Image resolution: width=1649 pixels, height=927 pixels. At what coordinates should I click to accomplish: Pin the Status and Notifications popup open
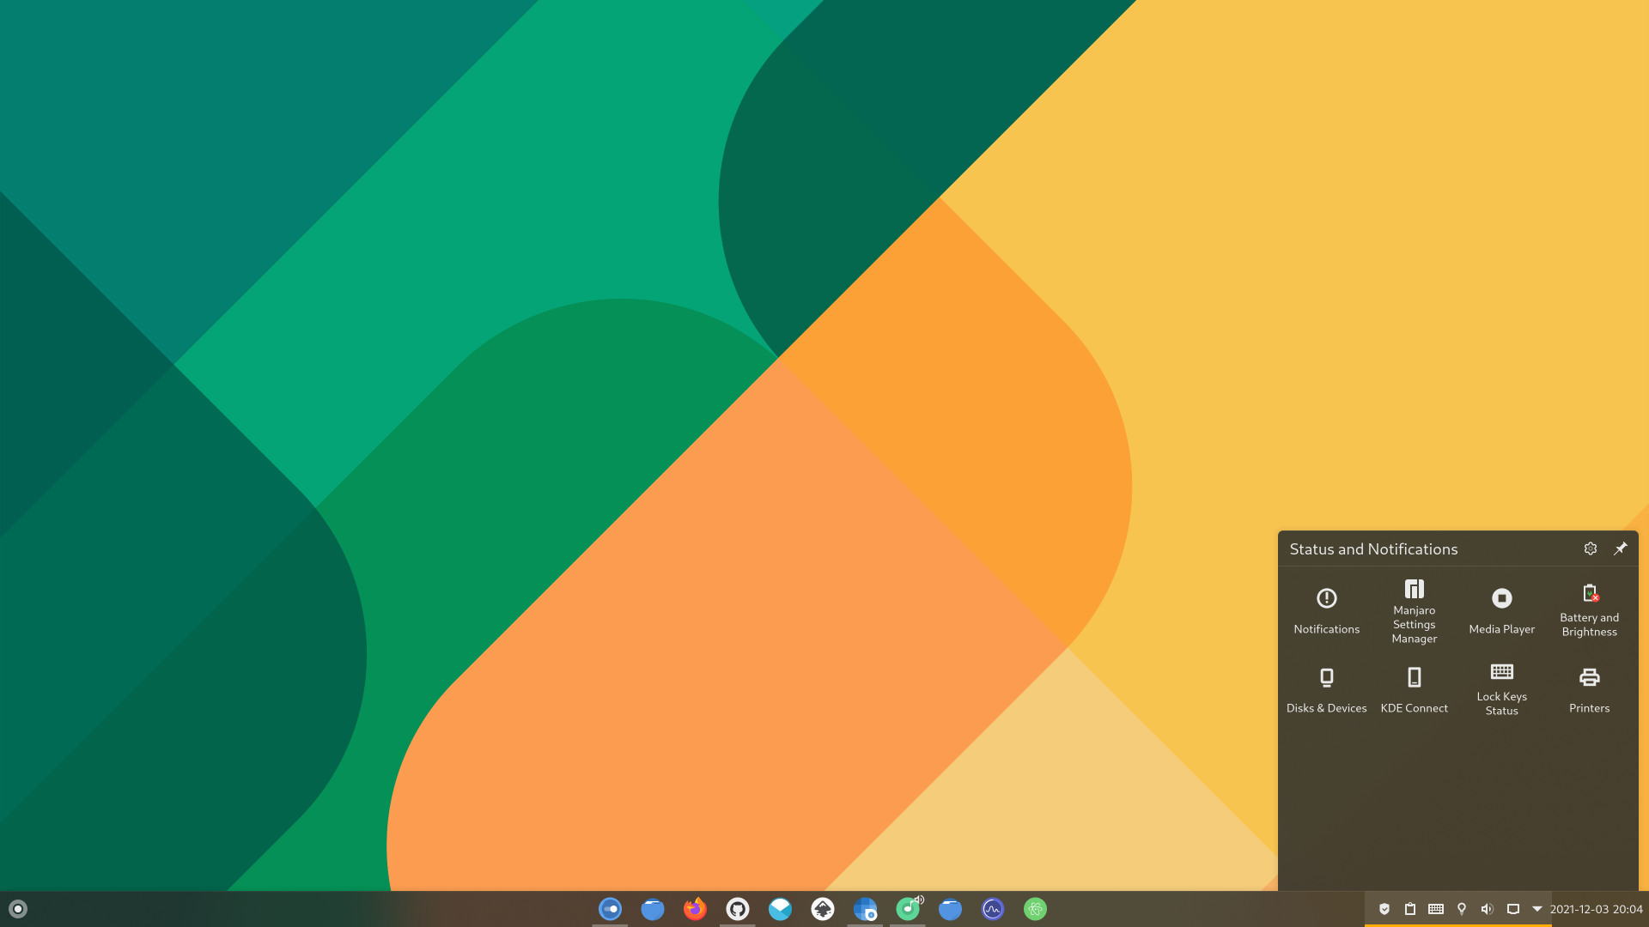point(1620,548)
